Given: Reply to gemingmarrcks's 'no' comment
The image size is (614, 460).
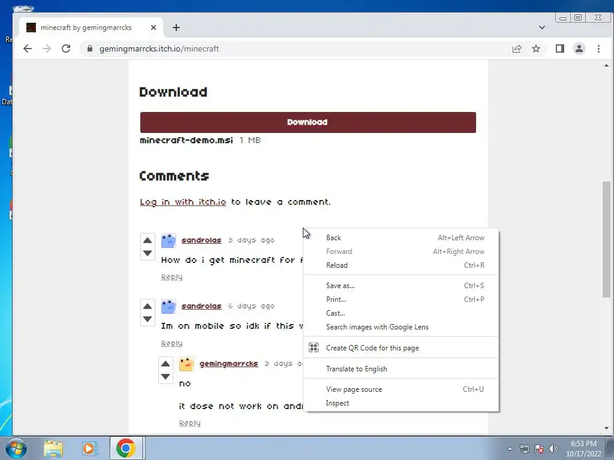Looking at the screenshot, I should tap(189, 423).
